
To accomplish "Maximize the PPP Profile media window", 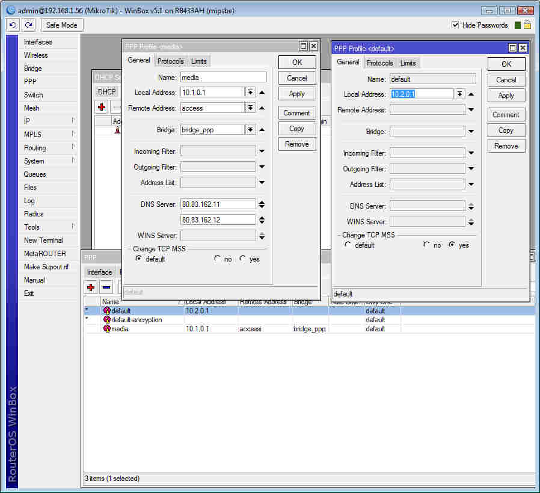I will point(304,46).
